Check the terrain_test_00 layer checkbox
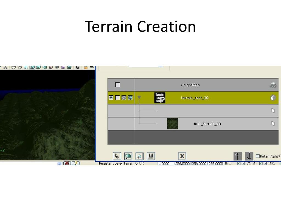Image resolution: width=281 pixels, height=211 pixels. tap(117, 98)
